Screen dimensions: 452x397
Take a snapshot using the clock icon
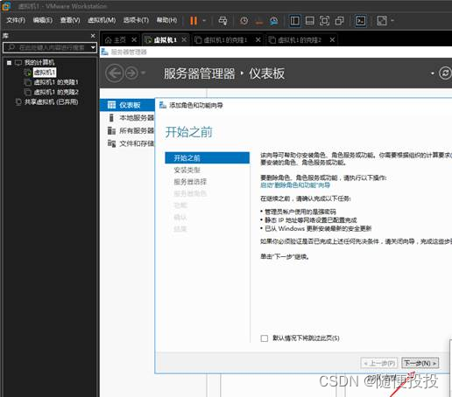244,21
